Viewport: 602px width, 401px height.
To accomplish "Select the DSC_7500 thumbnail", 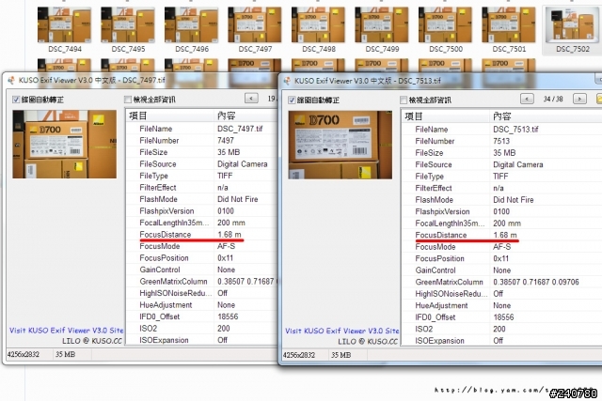I will [445, 25].
